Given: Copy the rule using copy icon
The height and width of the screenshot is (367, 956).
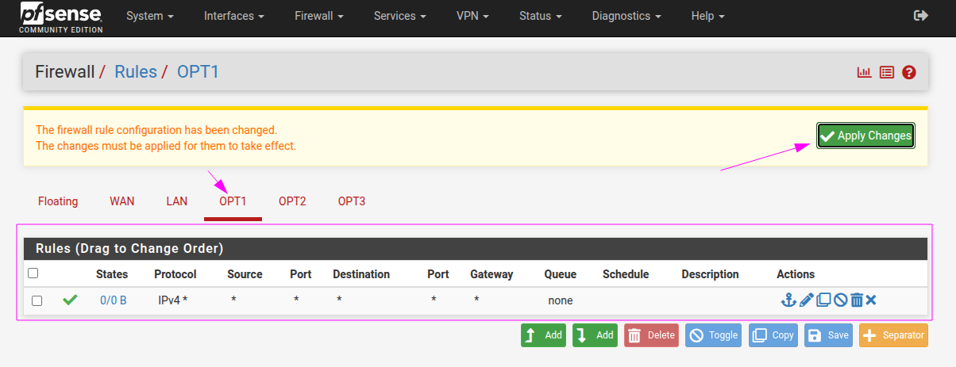Looking at the screenshot, I should click(x=823, y=300).
